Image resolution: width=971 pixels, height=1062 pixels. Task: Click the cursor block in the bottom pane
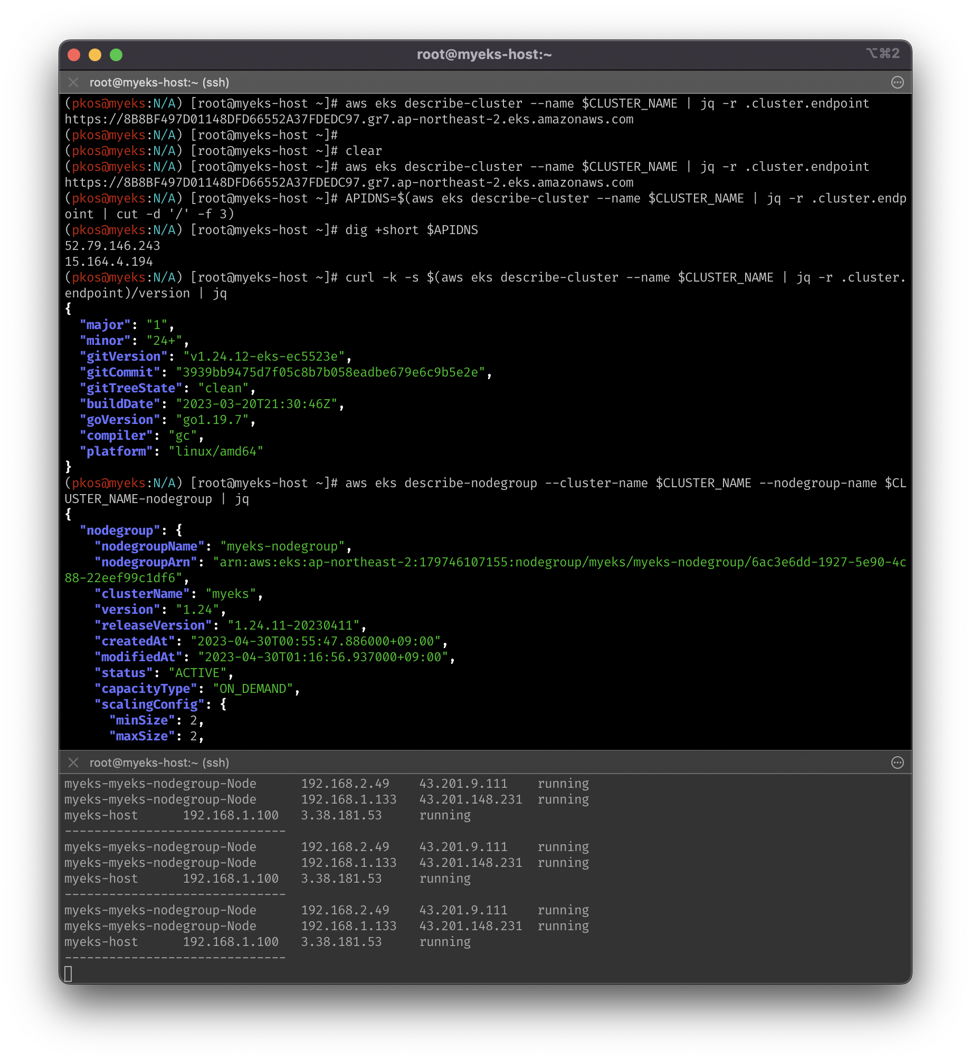click(x=68, y=973)
